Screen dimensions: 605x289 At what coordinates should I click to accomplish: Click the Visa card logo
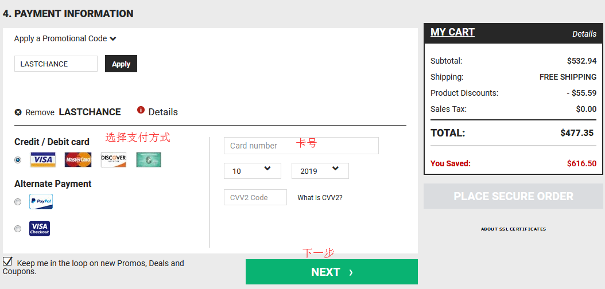tap(43, 160)
